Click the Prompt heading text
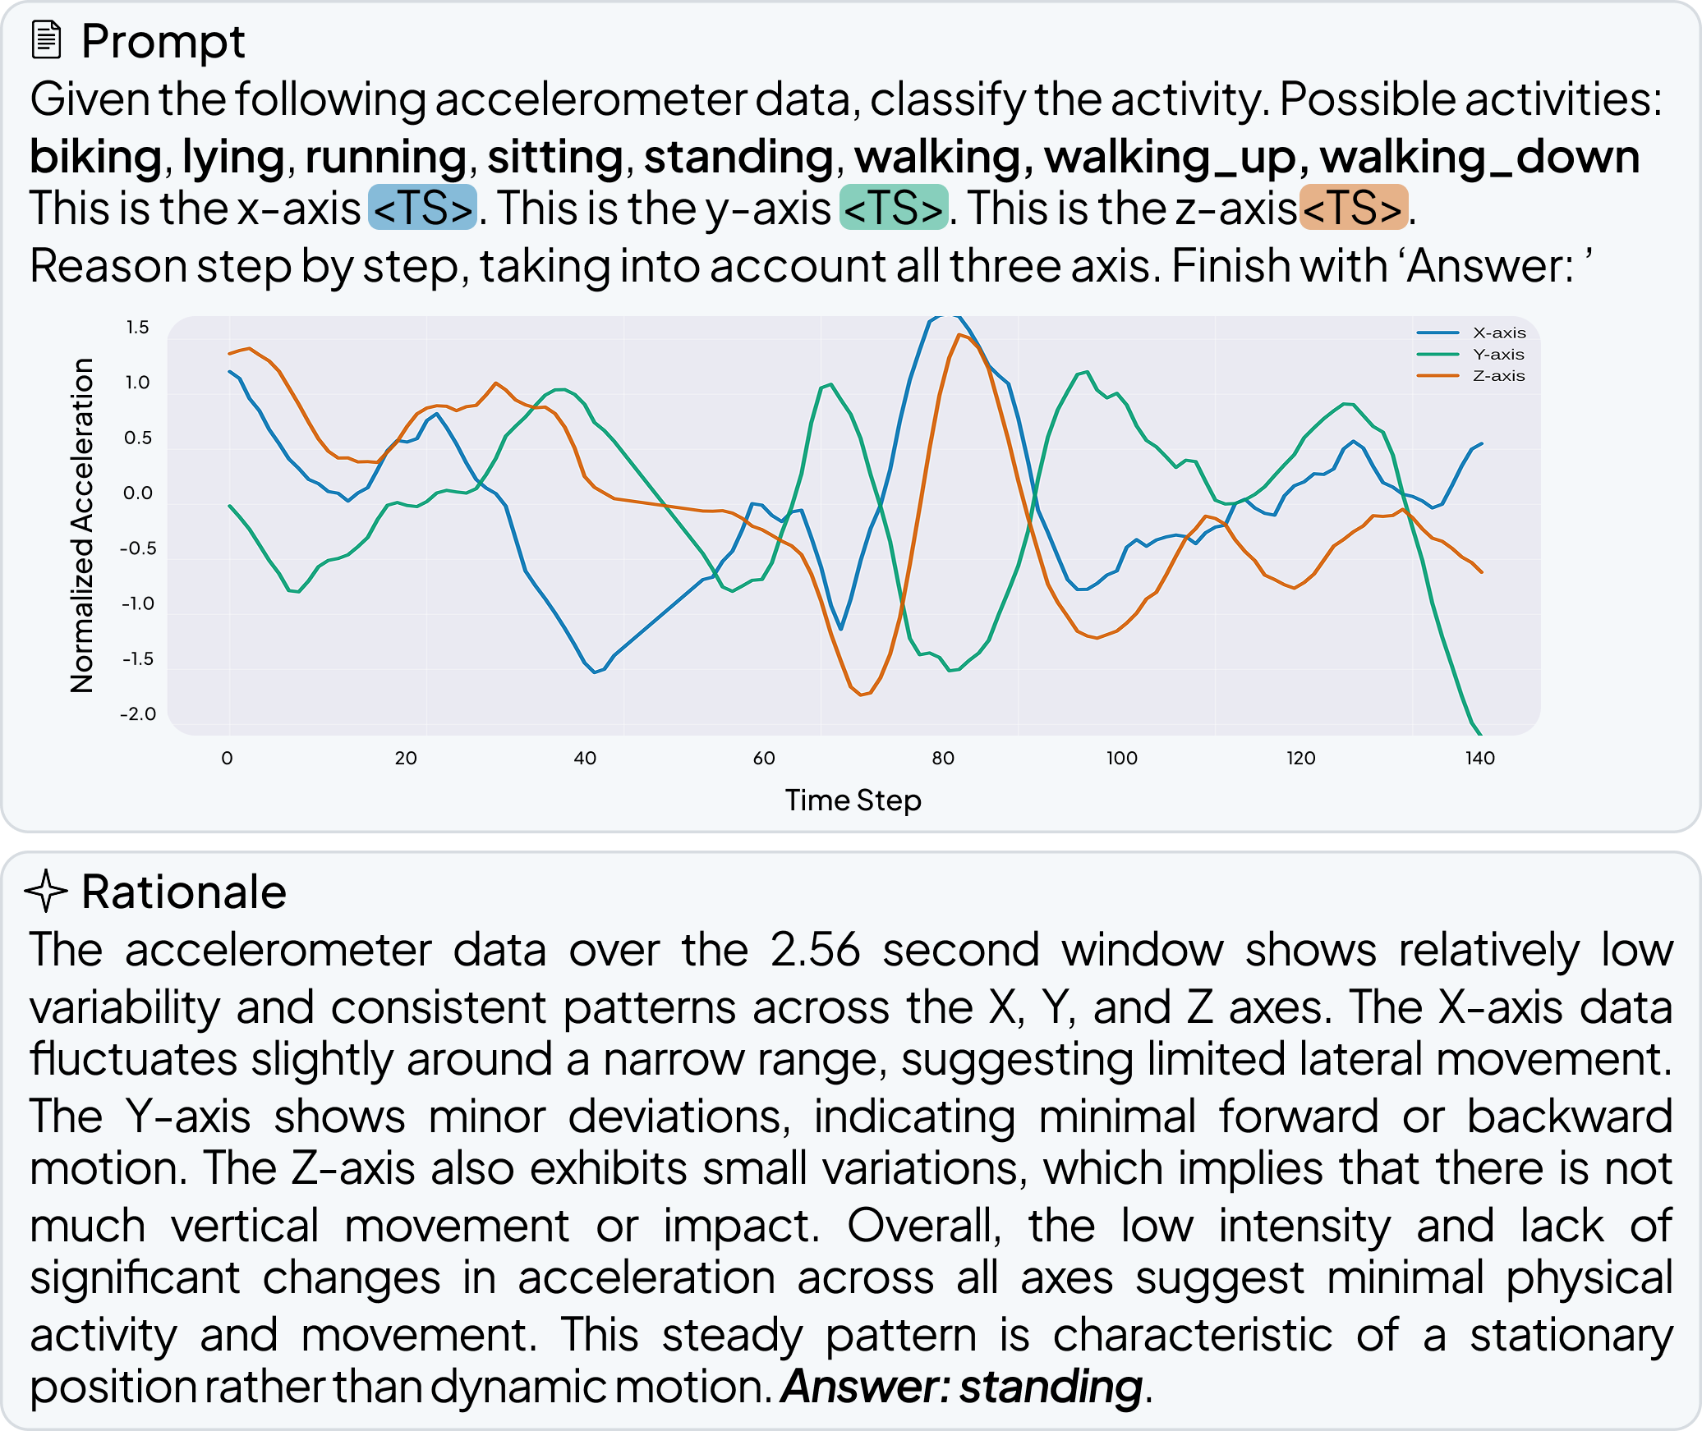The width and height of the screenshot is (1702, 1431). [163, 41]
